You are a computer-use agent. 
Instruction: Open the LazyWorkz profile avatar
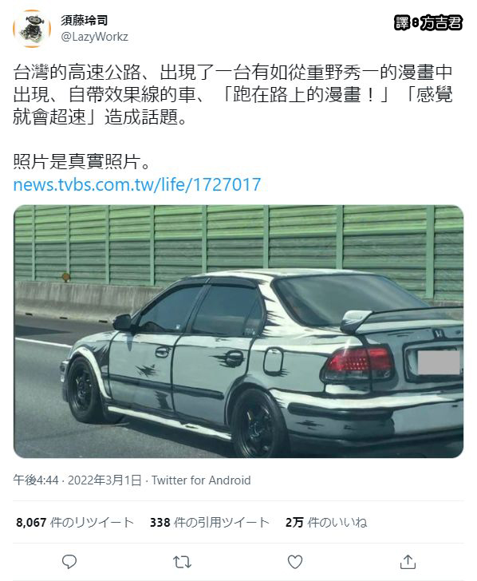(x=32, y=29)
